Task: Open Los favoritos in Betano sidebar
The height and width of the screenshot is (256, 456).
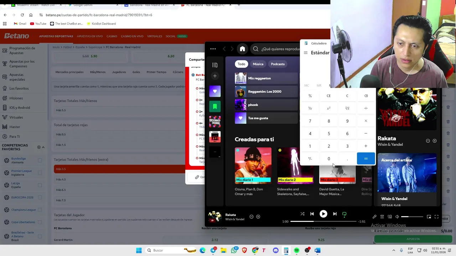Action: [x=19, y=89]
